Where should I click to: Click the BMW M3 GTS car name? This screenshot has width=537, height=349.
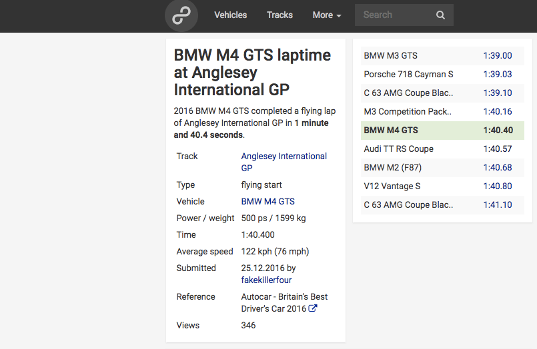click(390, 55)
